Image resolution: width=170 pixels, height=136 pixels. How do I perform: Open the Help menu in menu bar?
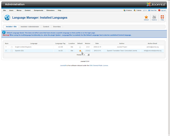pyautogui.click(x=59, y=10)
